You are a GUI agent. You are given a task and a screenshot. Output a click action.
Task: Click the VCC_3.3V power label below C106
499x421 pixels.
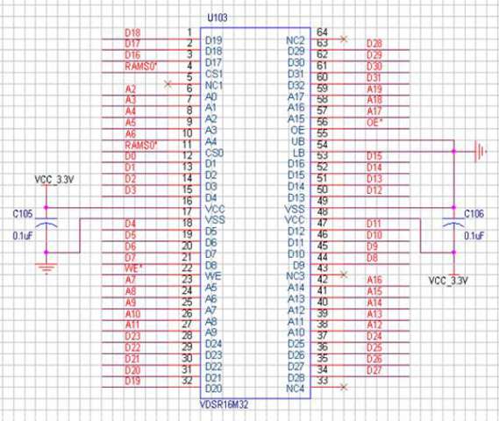coord(448,281)
